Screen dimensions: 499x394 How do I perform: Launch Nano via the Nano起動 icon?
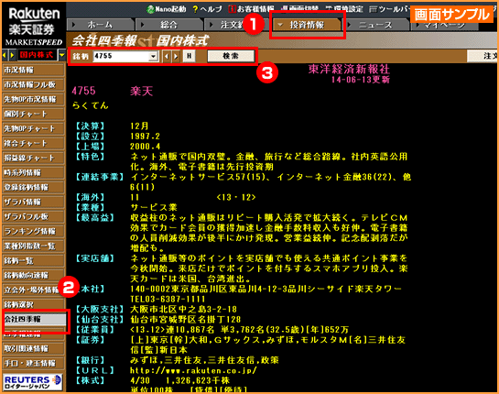166,9
